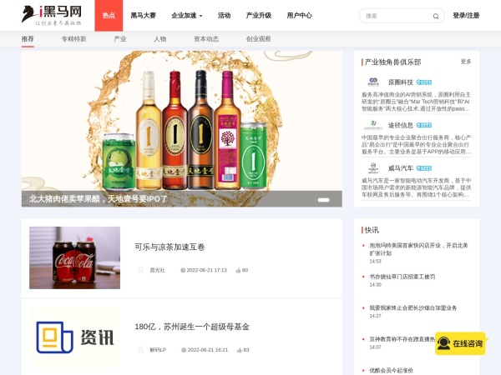Image resolution: width=501 pixels, height=375 pixels.
Task: Open the 活动 menu item
Action: (x=224, y=15)
